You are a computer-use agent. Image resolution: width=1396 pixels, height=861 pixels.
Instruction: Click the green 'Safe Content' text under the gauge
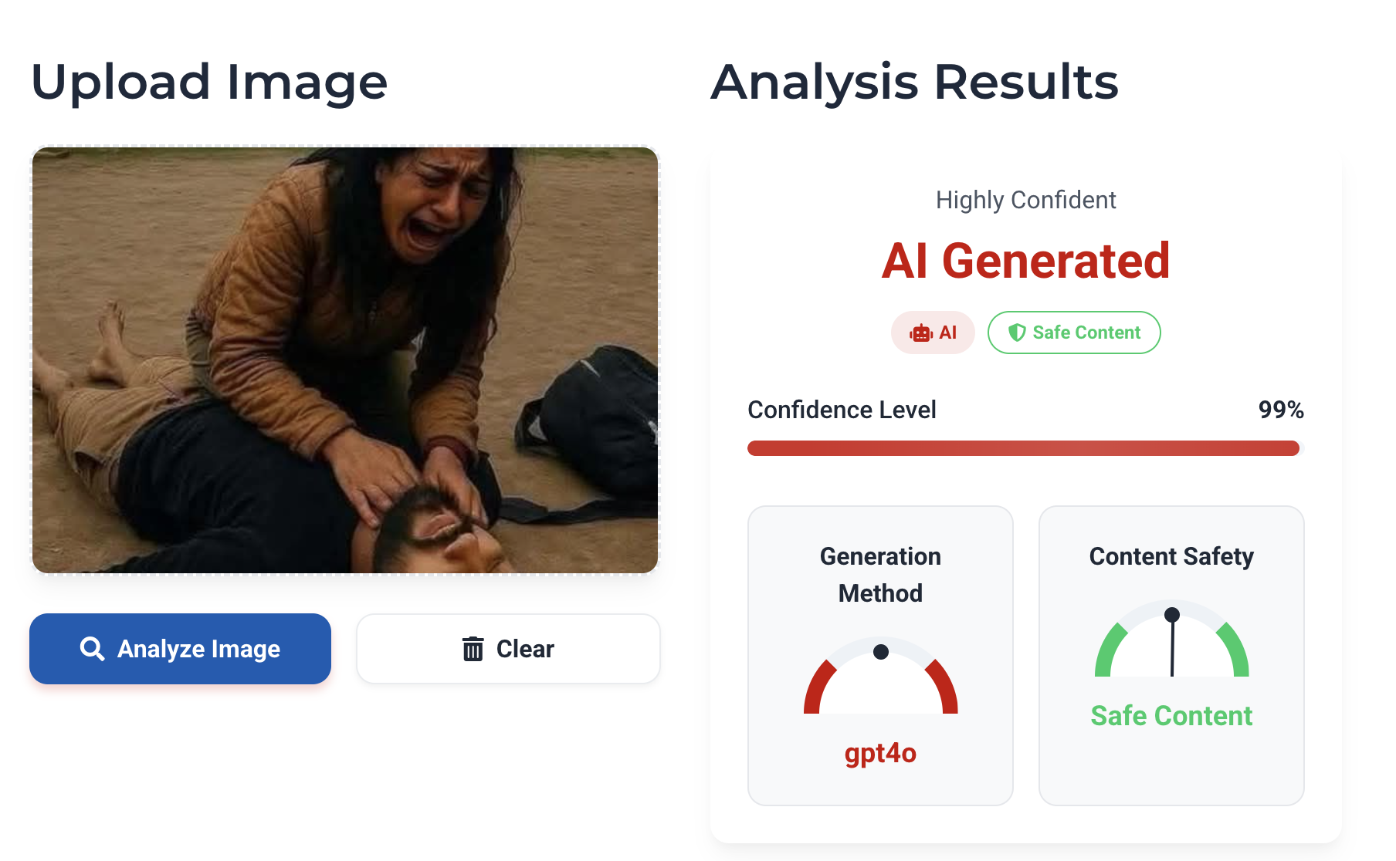click(1171, 716)
